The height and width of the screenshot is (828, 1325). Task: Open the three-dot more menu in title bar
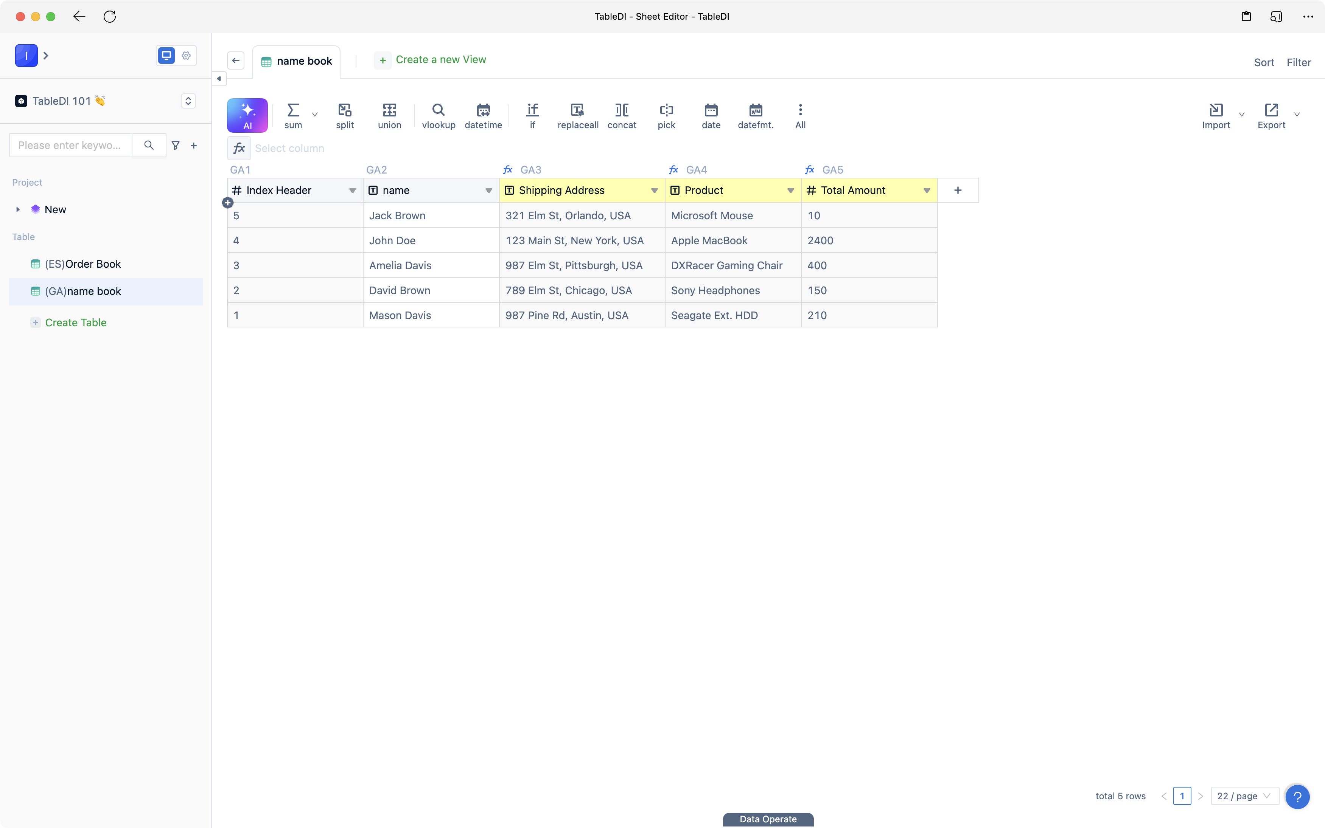coord(1308,16)
